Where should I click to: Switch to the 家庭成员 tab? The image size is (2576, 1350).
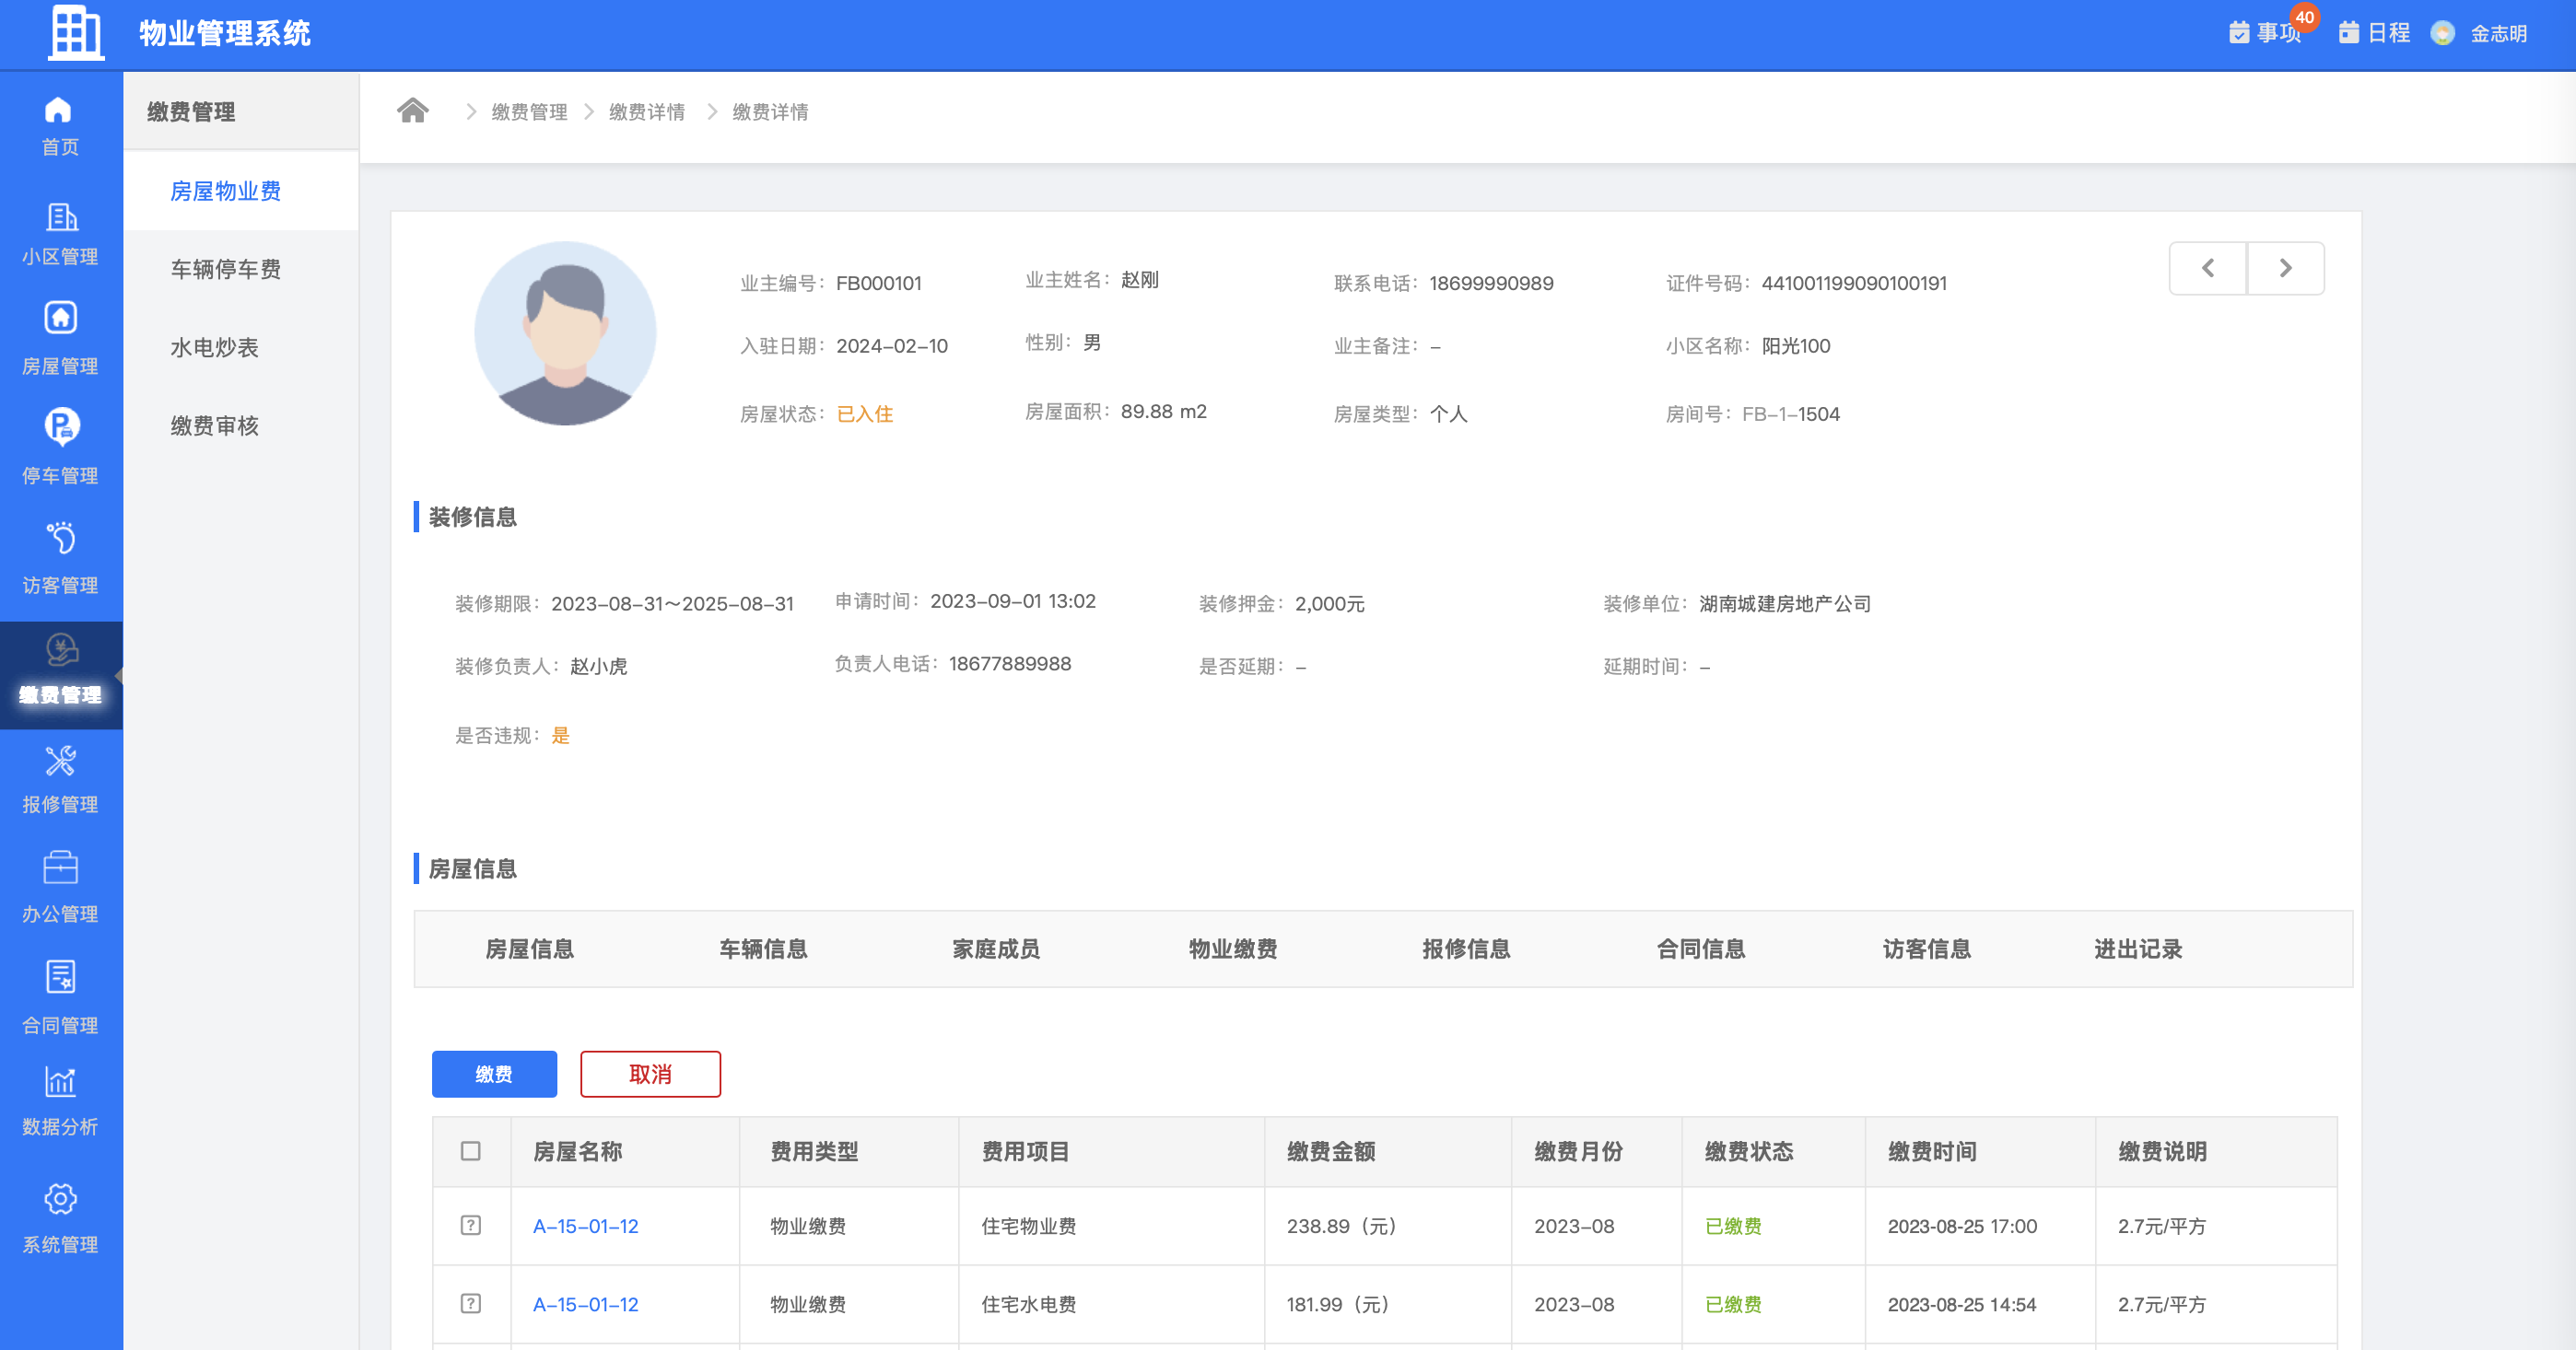pyautogui.click(x=996, y=949)
